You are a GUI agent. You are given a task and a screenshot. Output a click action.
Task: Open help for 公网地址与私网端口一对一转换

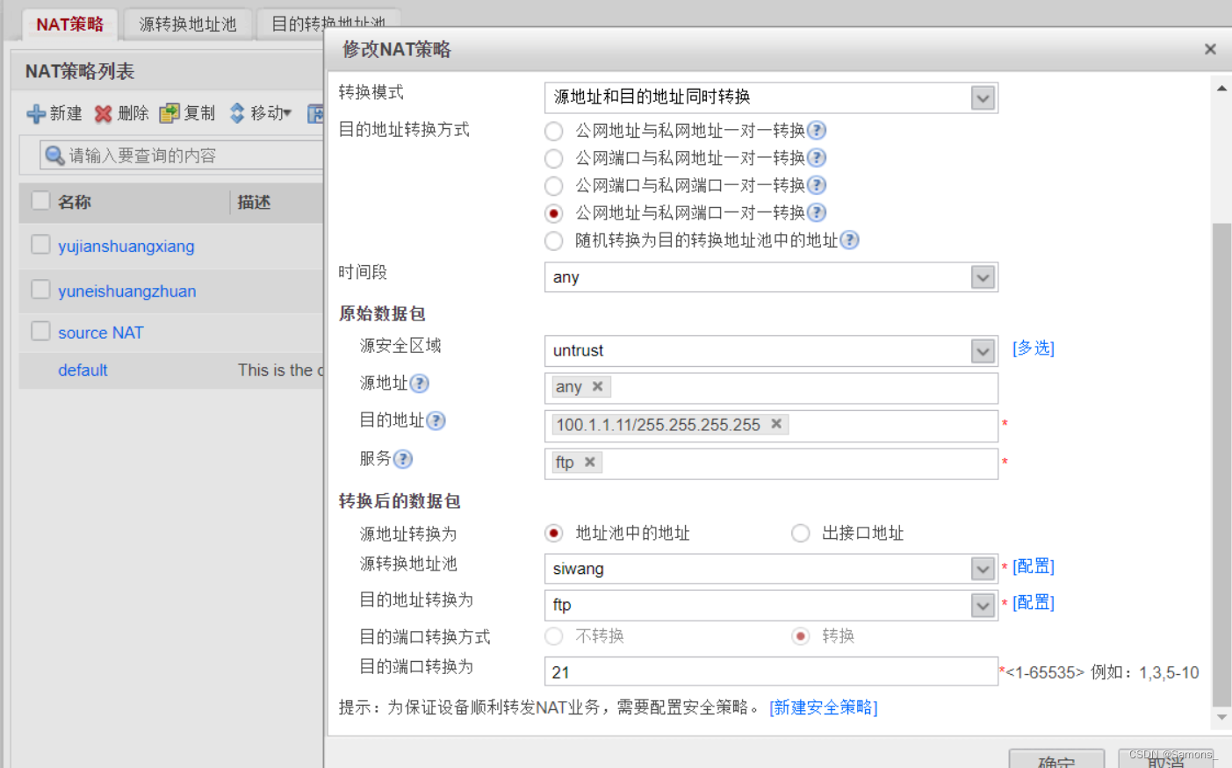click(817, 212)
